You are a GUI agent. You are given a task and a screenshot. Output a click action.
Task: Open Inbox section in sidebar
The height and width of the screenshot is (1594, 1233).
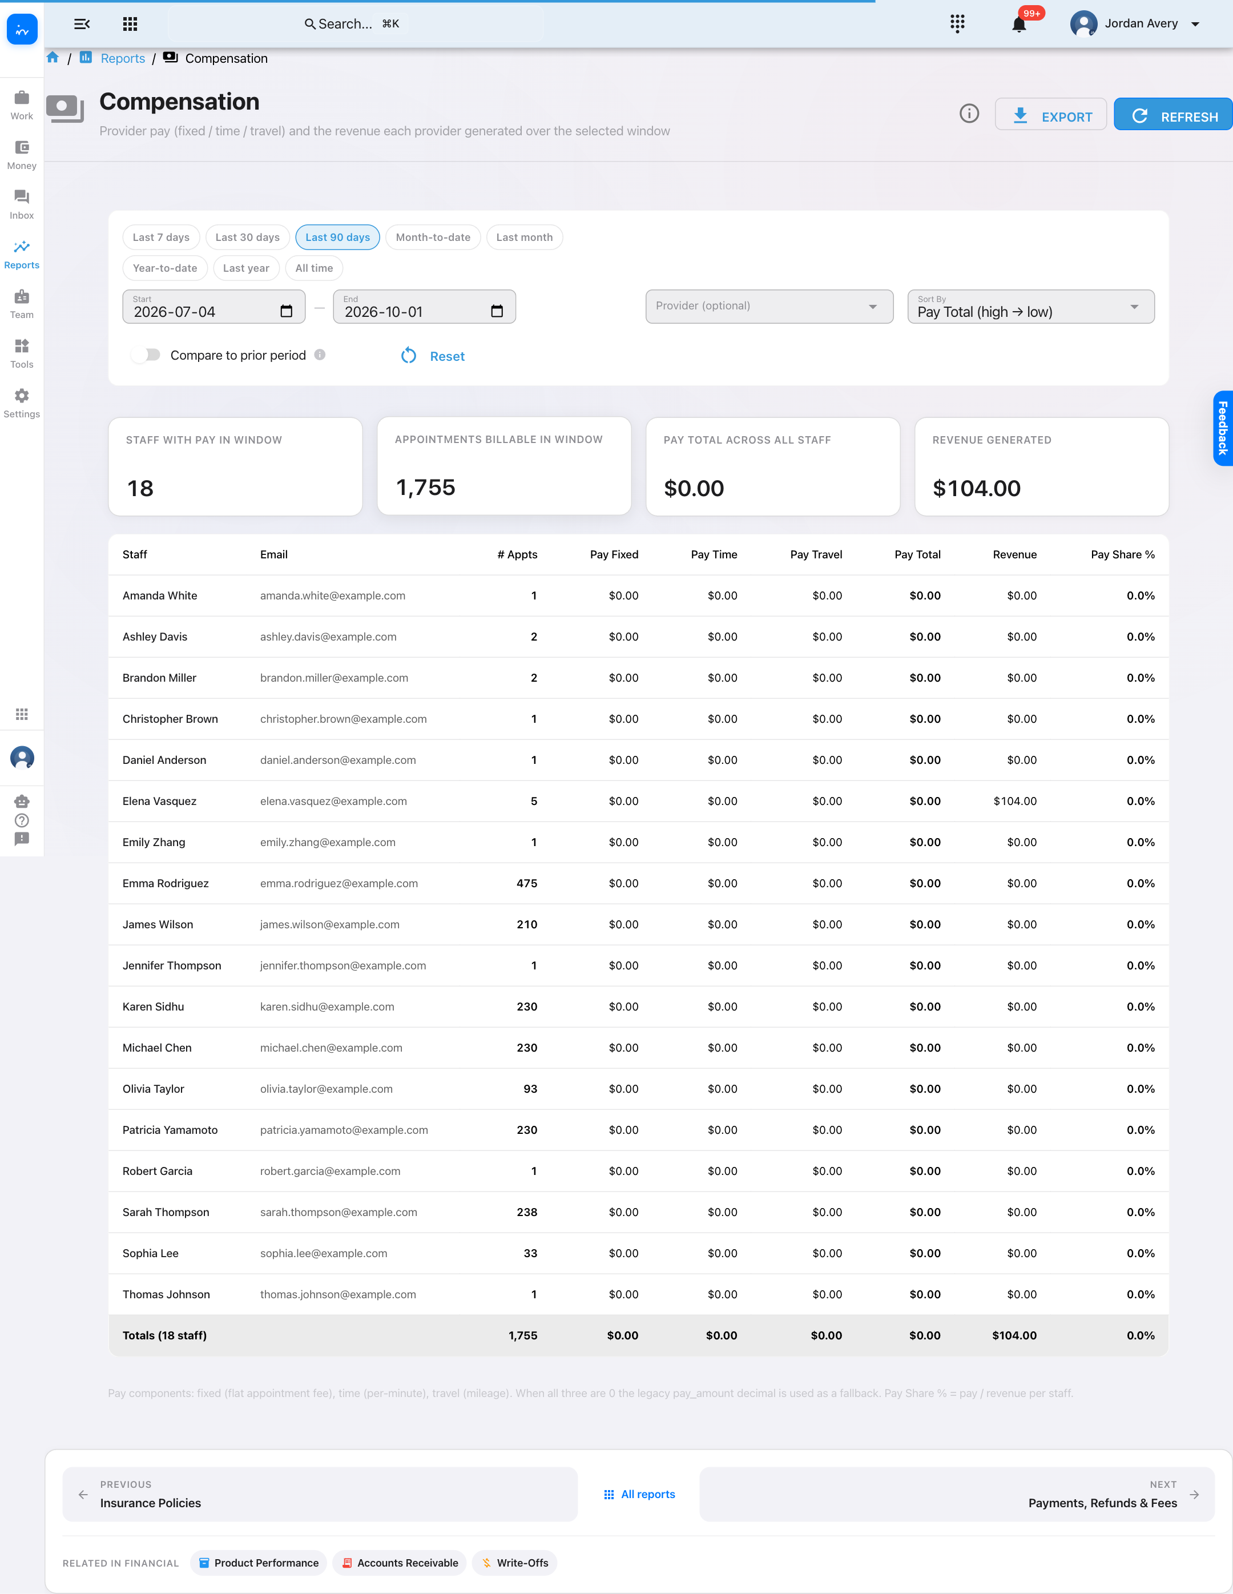(22, 204)
